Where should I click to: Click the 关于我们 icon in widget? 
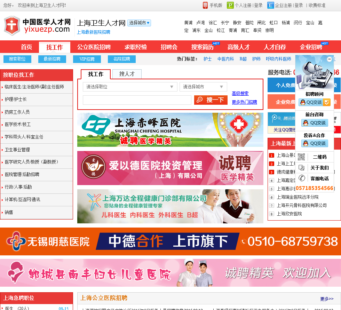[301, 168]
